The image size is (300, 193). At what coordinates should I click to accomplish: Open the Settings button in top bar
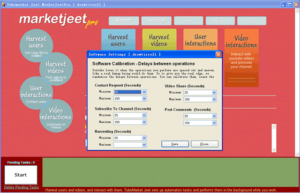156,21
